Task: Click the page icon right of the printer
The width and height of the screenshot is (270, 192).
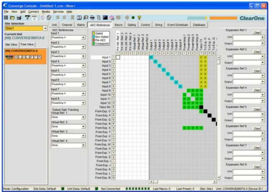Action: pos(99,17)
